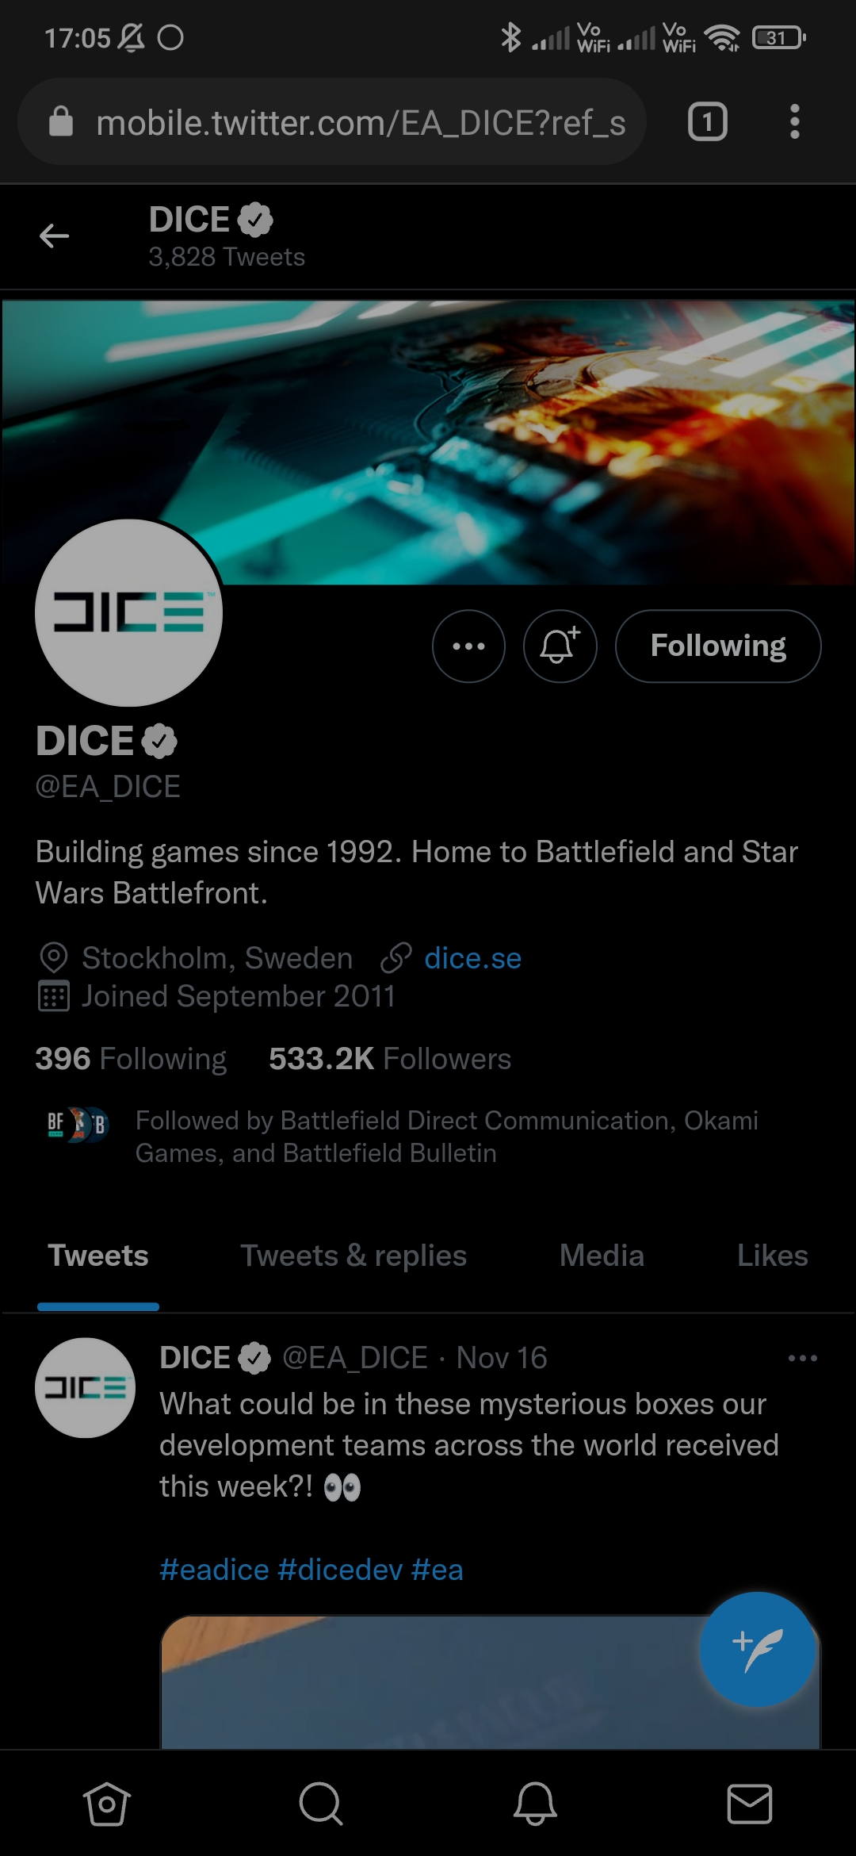The width and height of the screenshot is (856, 1856).
Task: Toggle the Following button to unfollow DICE
Action: (x=718, y=646)
